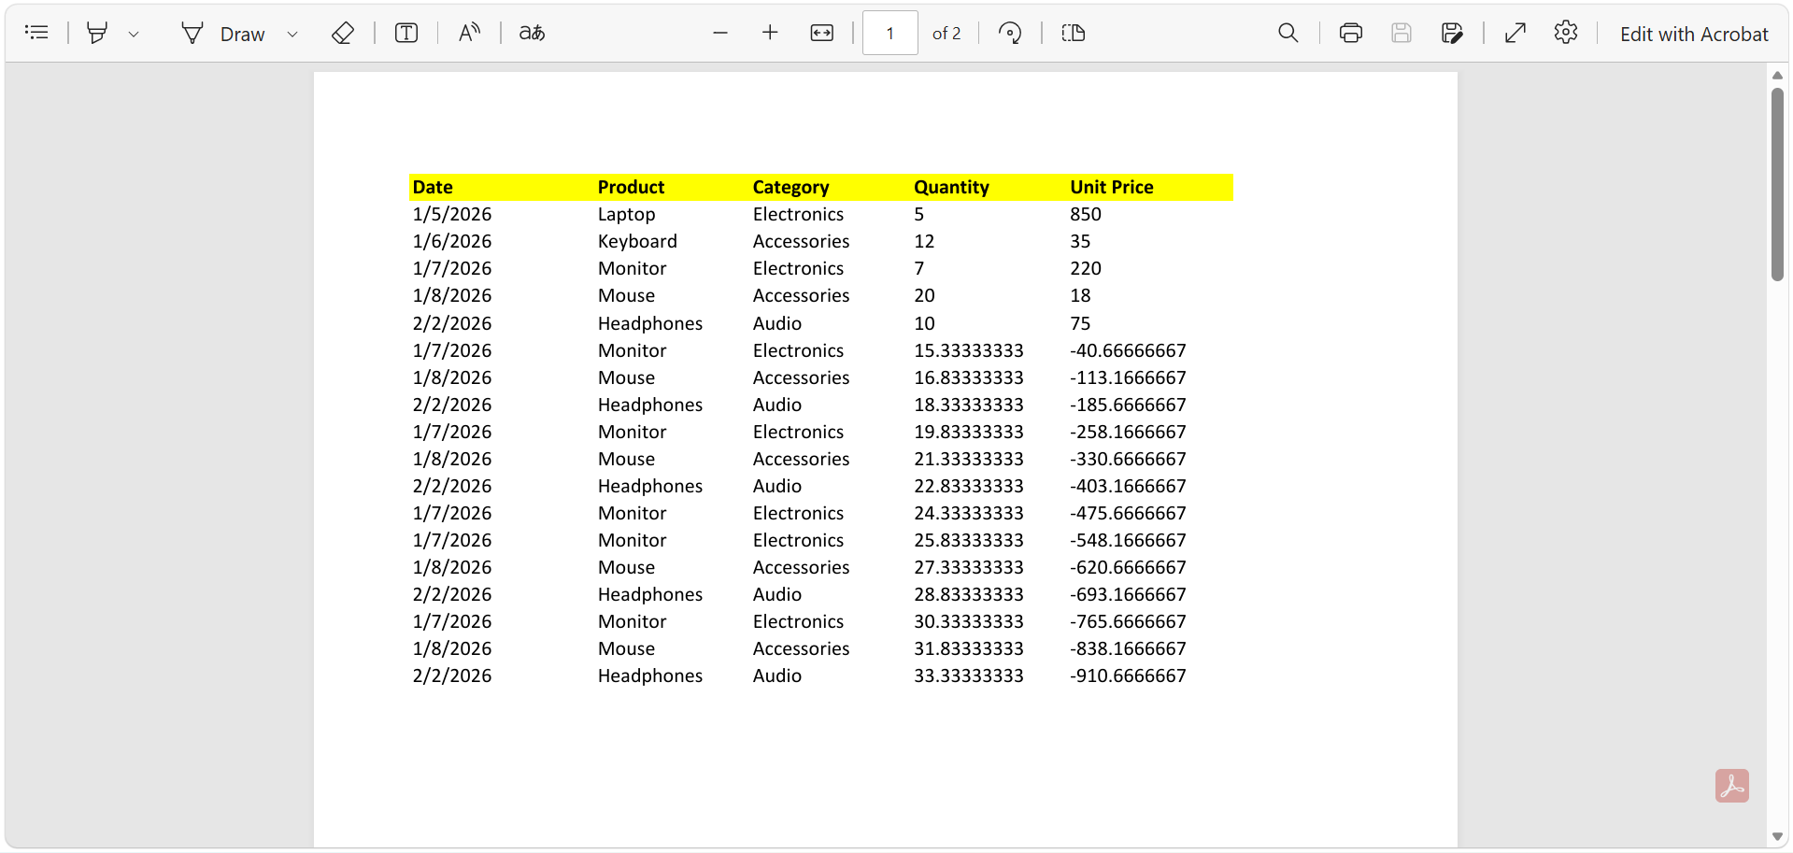The height and width of the screenshot is (853, 1793).
Task: Switch to two-page view
Action: click(x=1074, y=33)
